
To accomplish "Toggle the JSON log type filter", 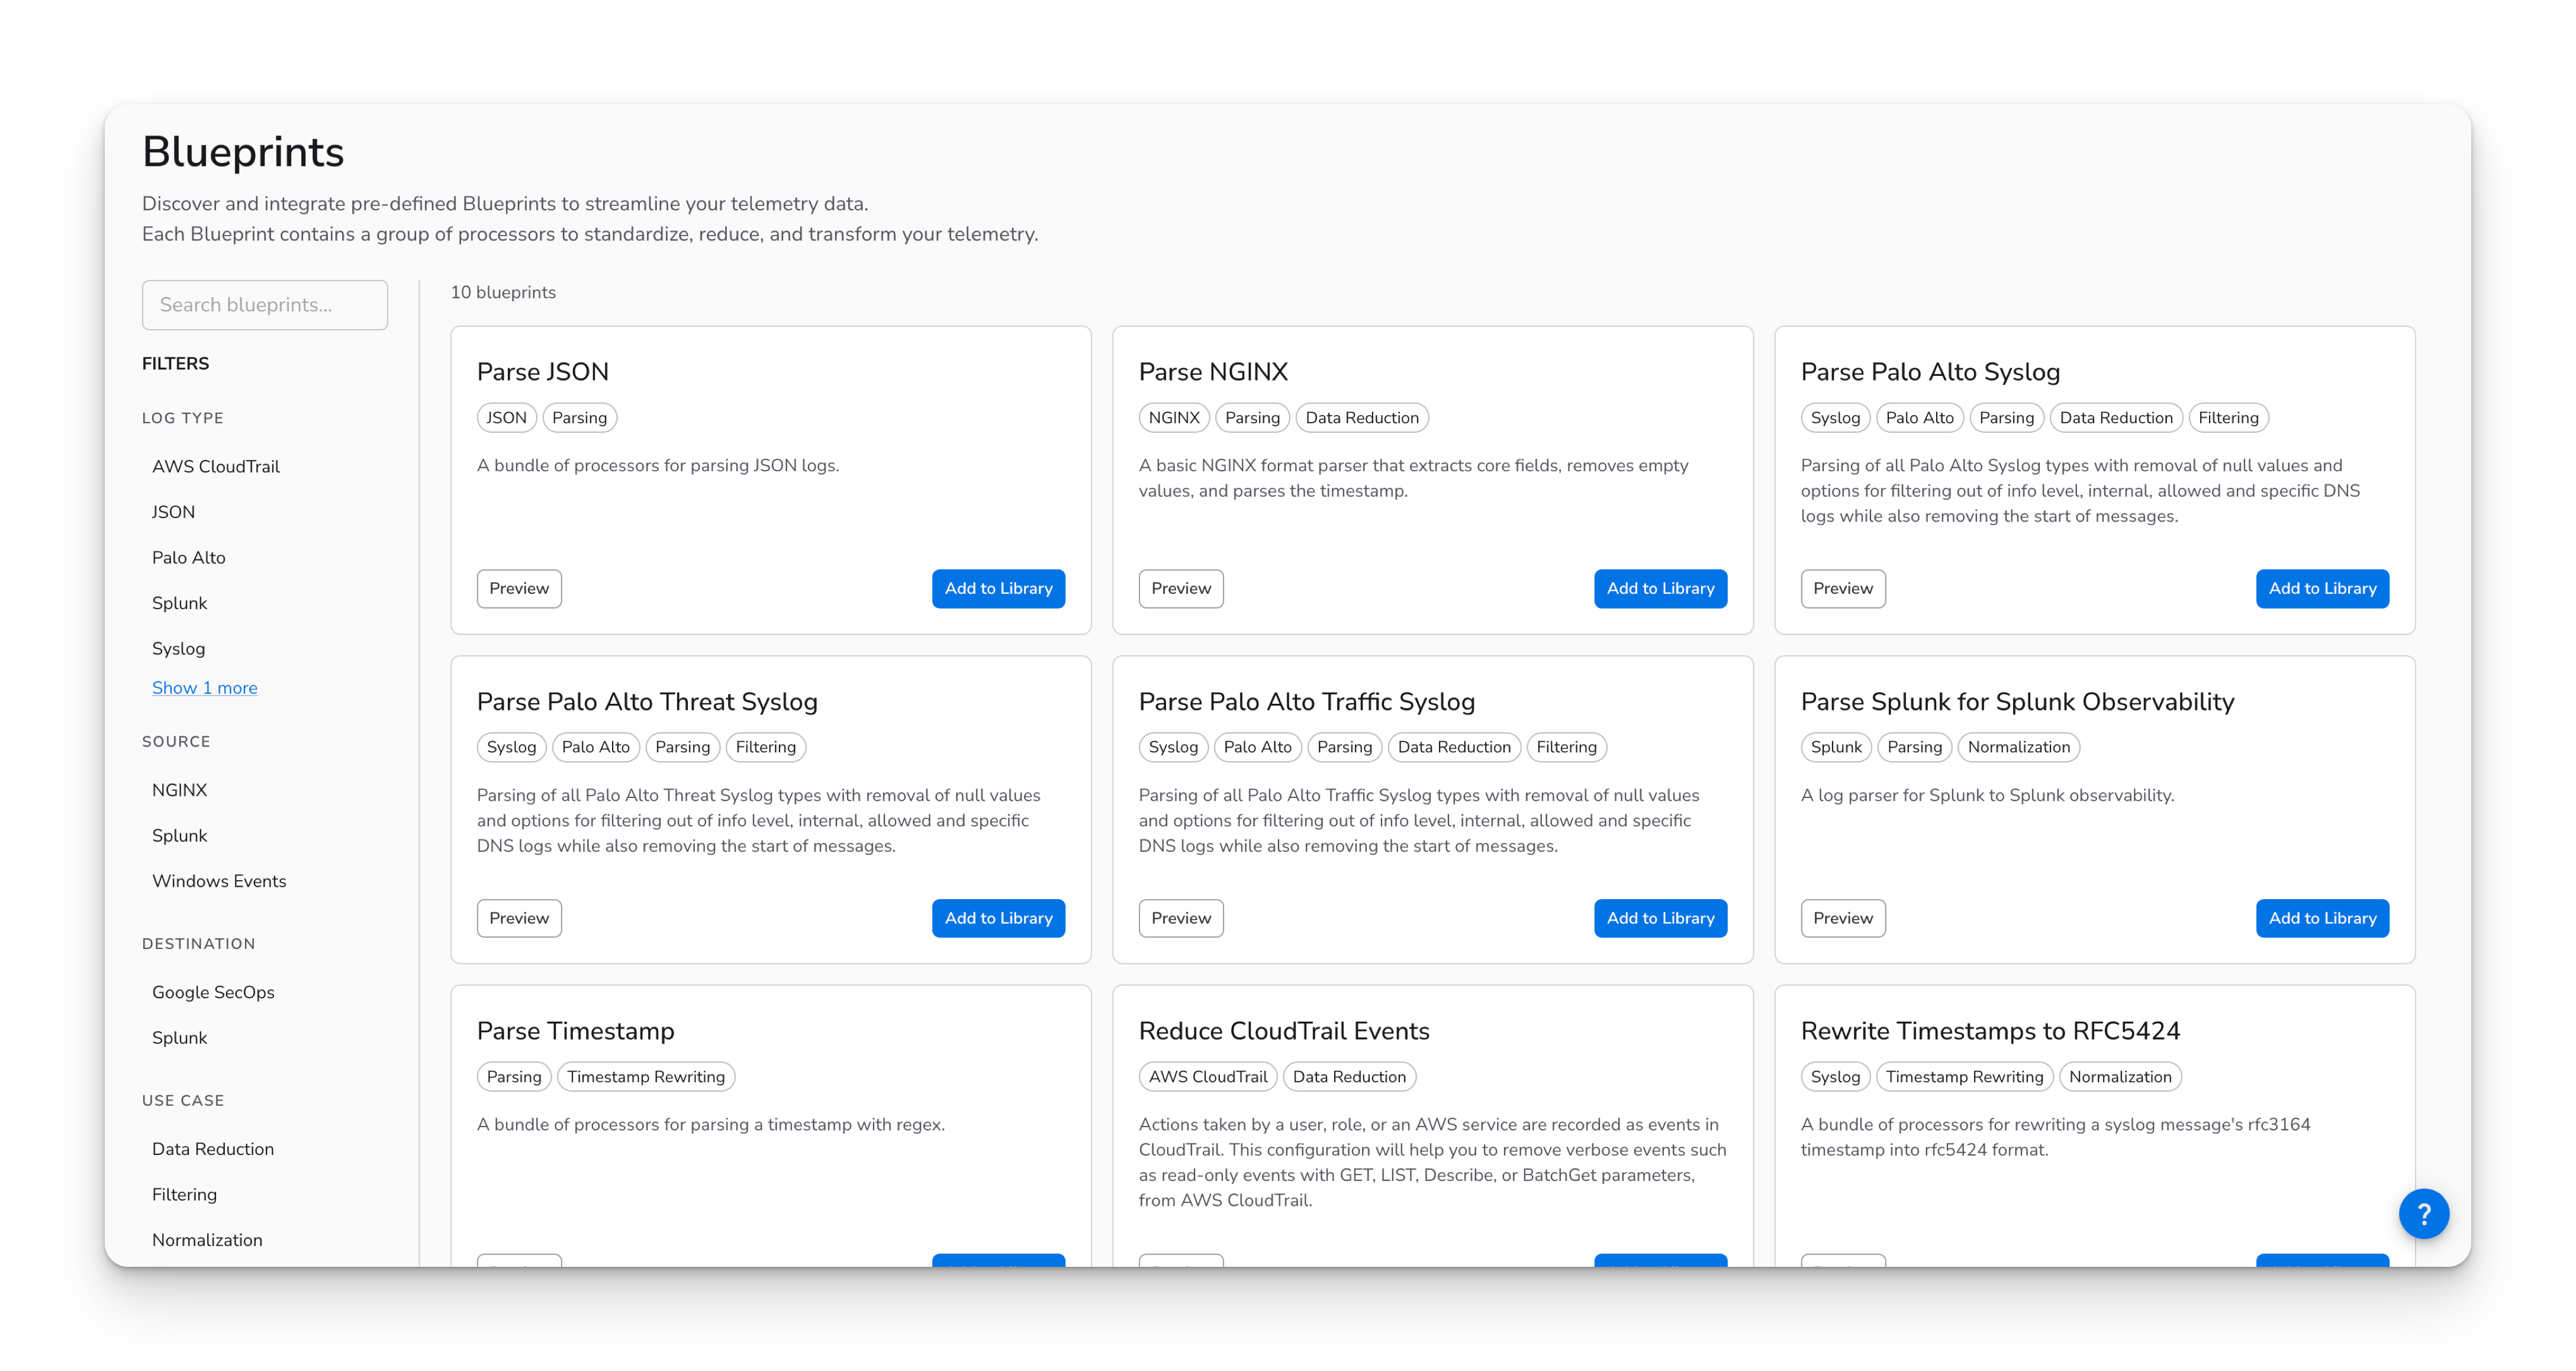I will pos(173,512).
